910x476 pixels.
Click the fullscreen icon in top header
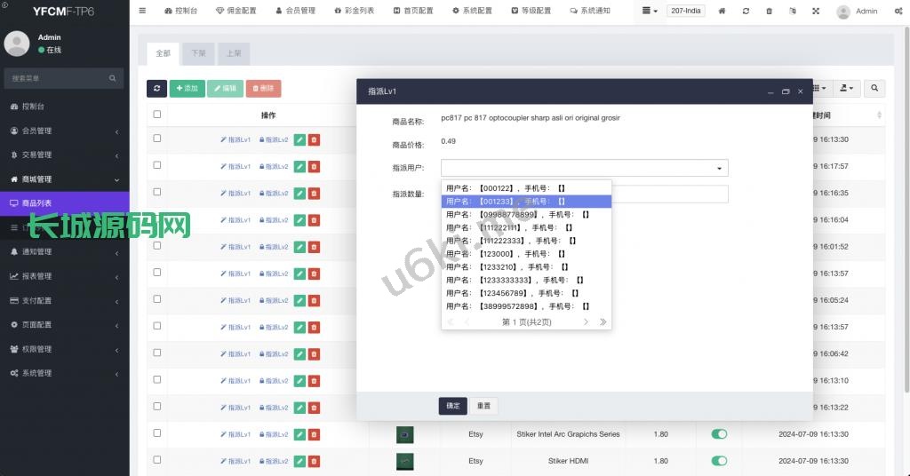(816, 12)
